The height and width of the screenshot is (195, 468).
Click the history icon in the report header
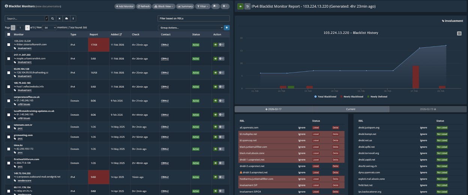(247, 6)
